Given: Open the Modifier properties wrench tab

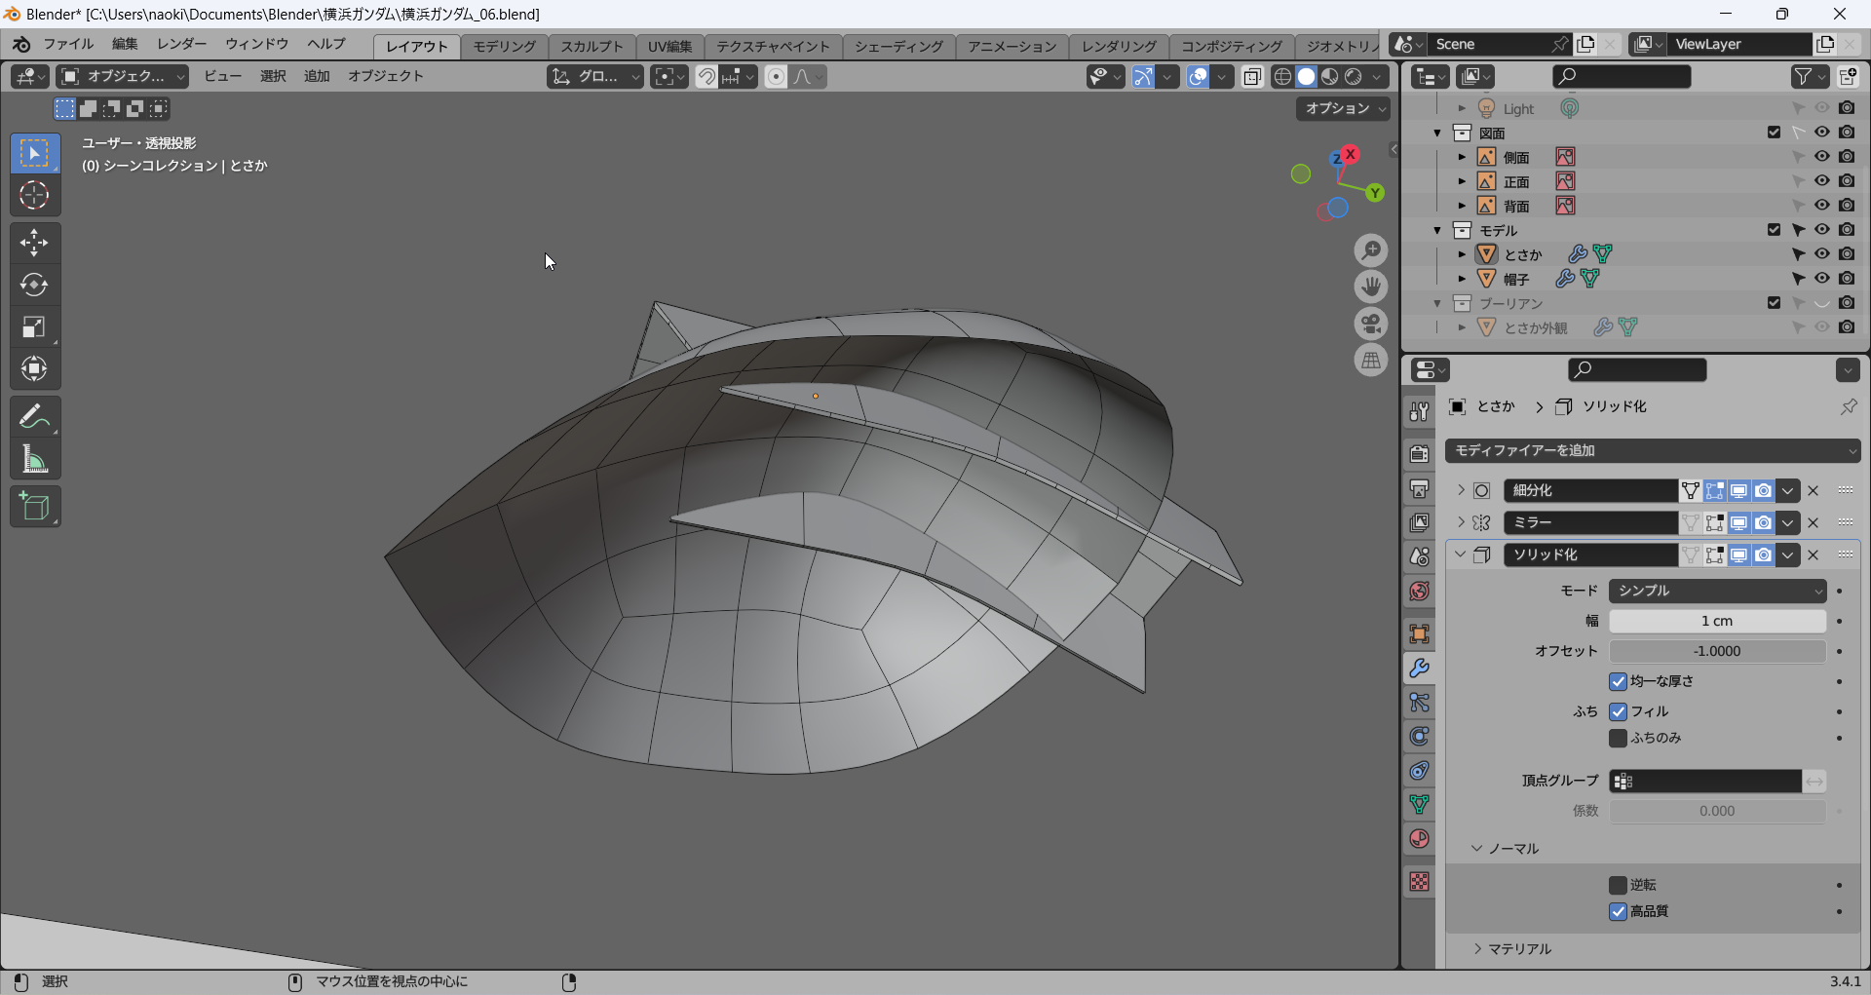Looking at the screenshot, I should click(1419, 669).
